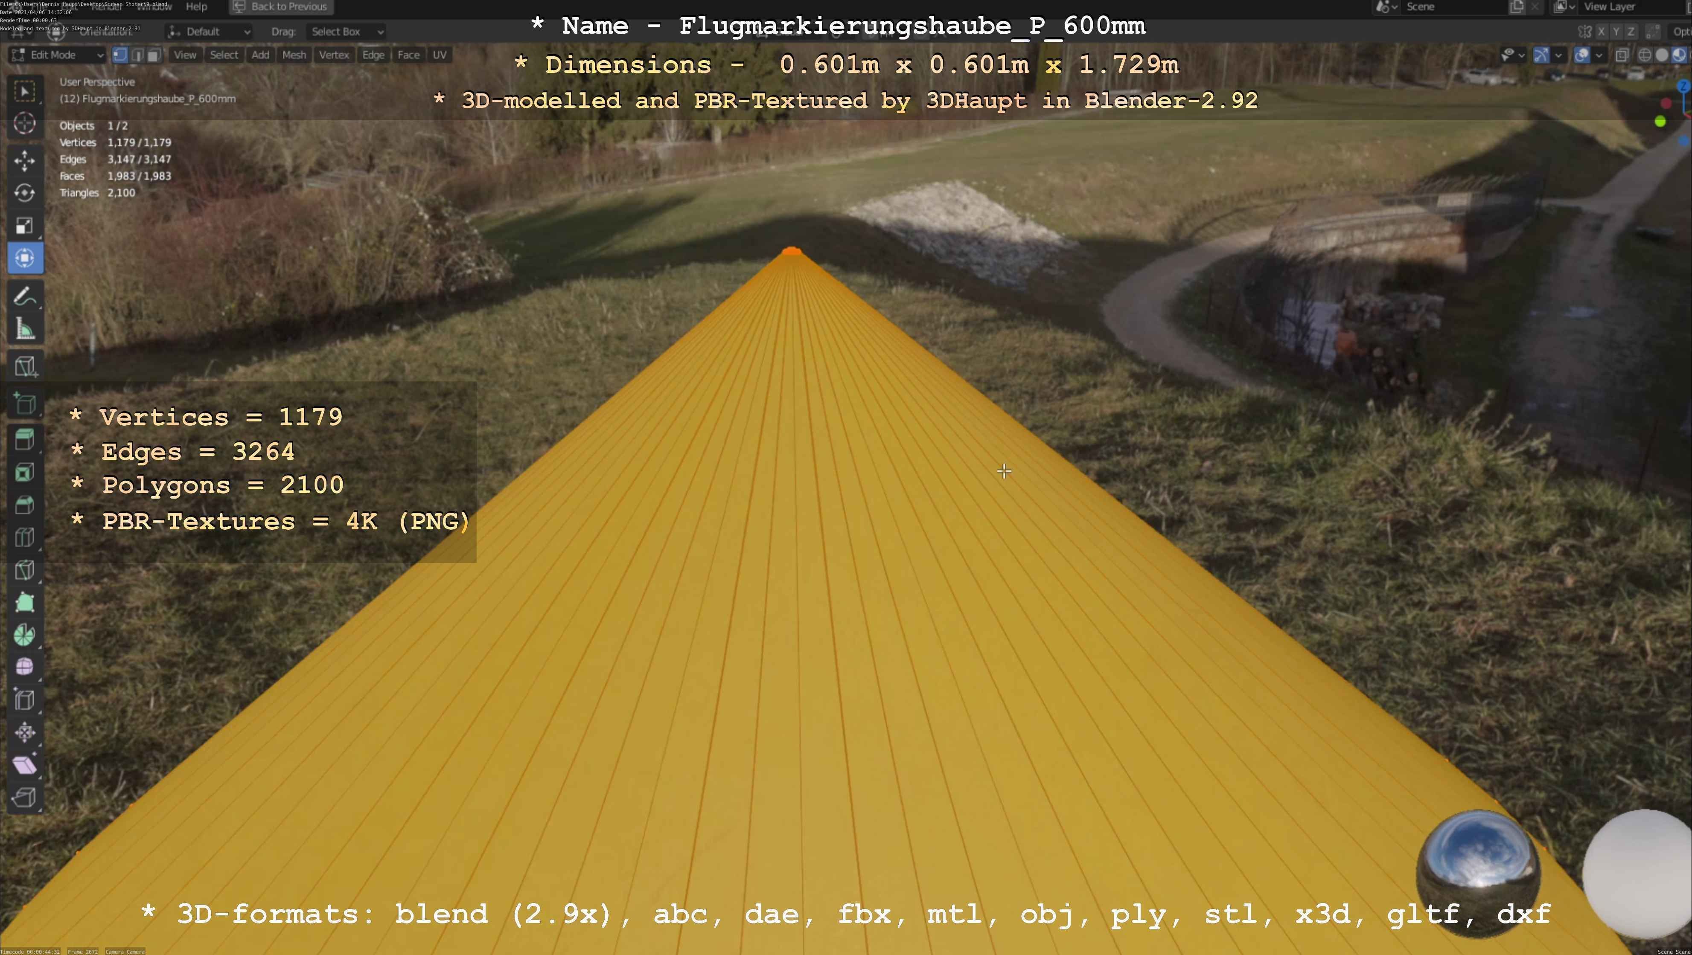The height and width of the screenshot is (955, 1692).
Task: Open the Mesh menu
Action: point(294,55)
